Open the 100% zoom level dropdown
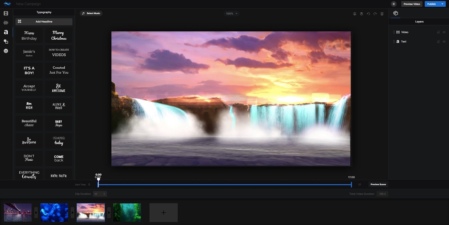The height and width of the screenshot is (225, 449). point(232,13)
